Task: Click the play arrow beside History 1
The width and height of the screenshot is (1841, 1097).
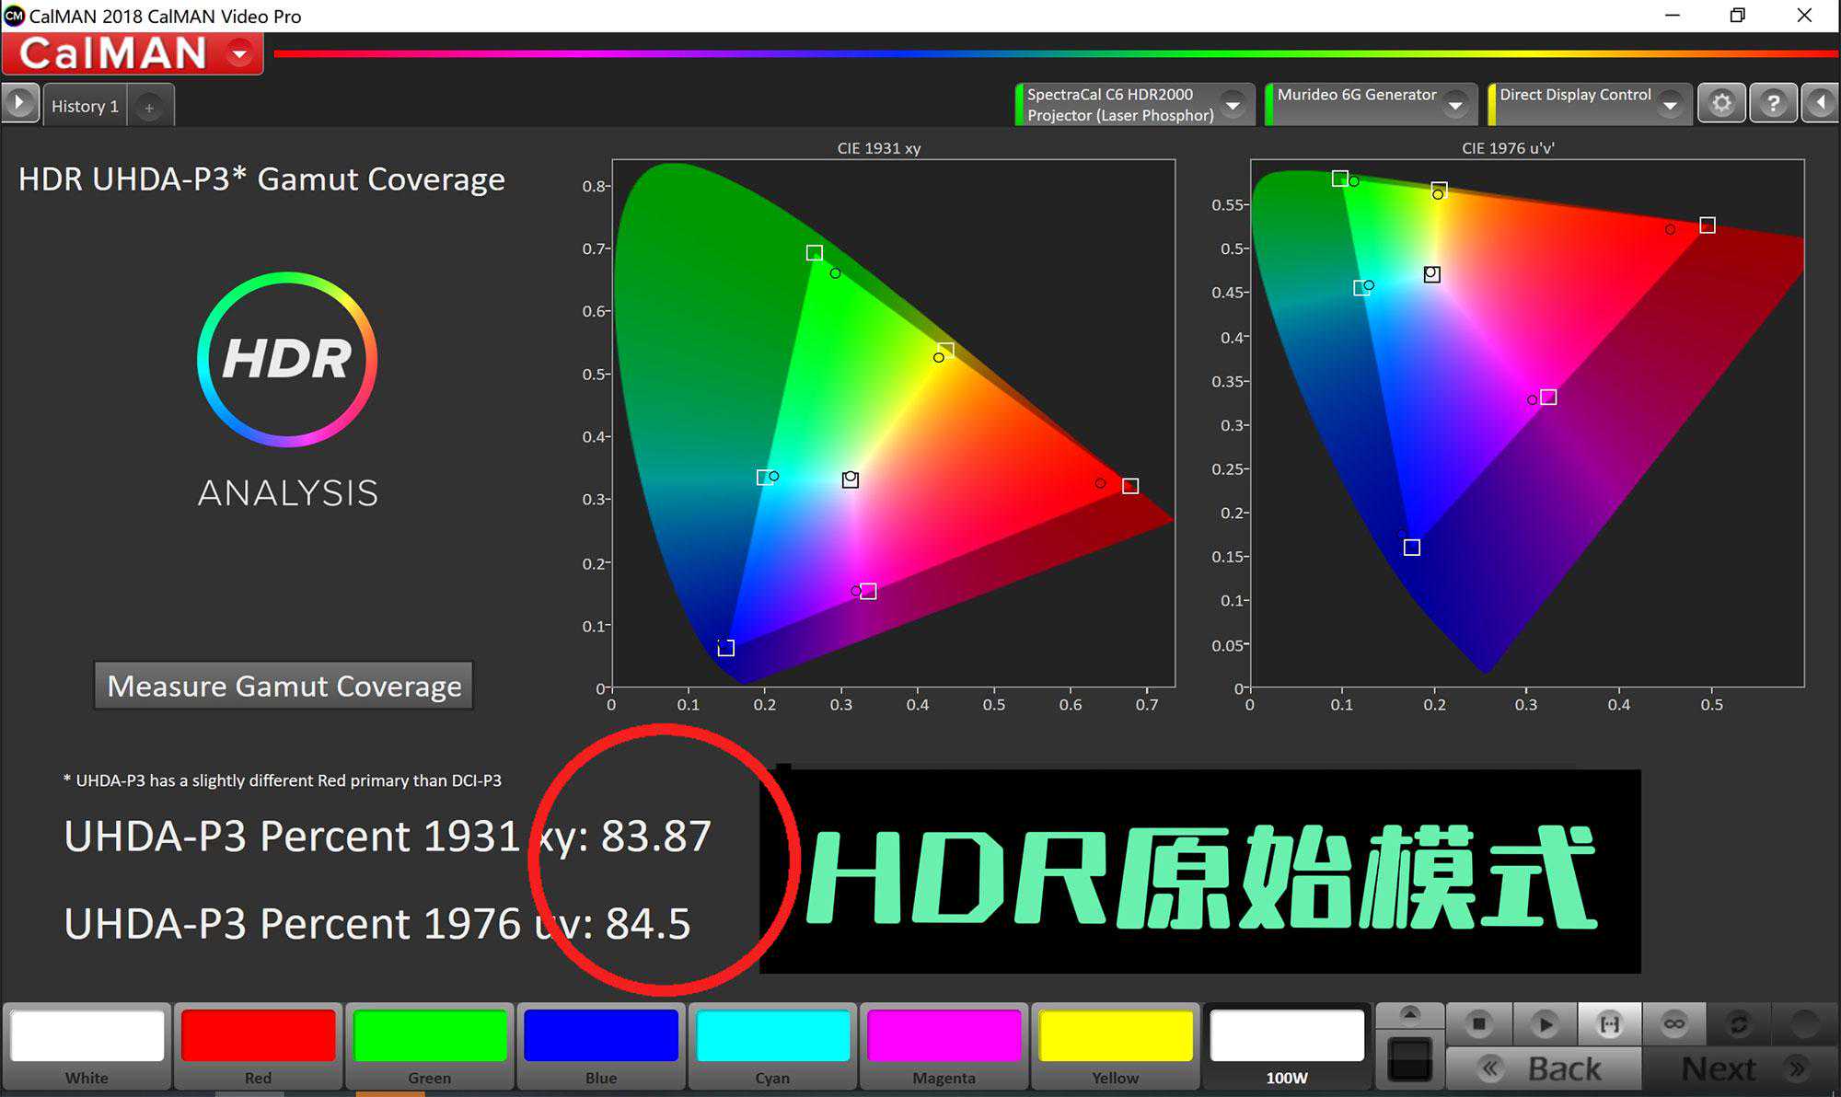Action: [x=19, y=103]
